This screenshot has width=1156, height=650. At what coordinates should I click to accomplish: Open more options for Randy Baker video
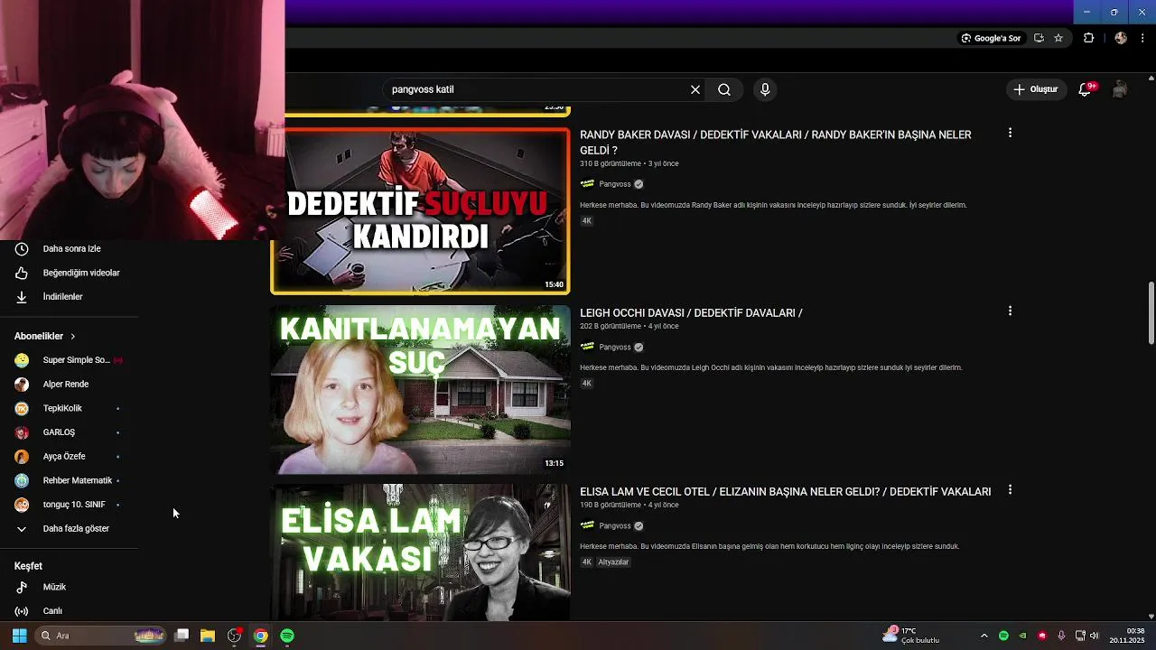point(1010,133)
